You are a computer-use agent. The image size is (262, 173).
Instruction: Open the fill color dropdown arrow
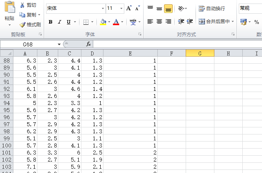pos(109,22)
